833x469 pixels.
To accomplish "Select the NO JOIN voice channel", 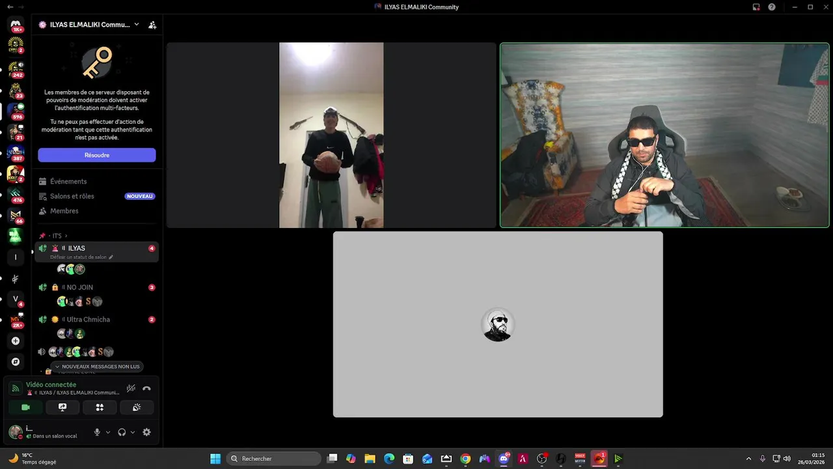I will (97, 287).
